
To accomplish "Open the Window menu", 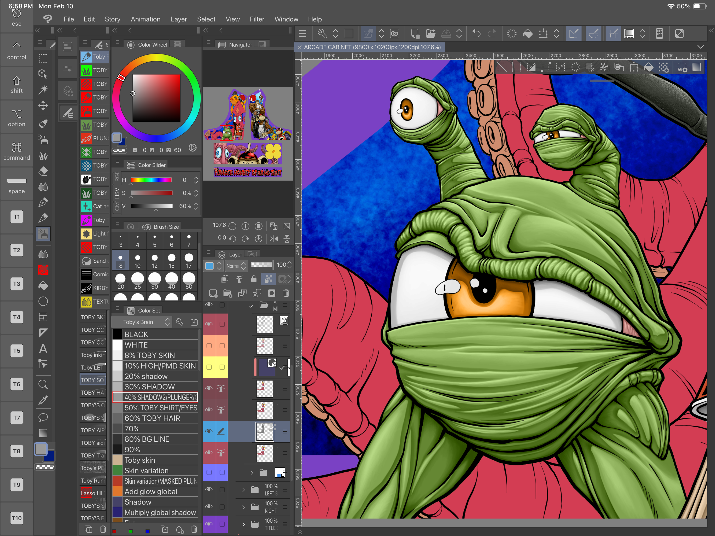I will point(286,19).
